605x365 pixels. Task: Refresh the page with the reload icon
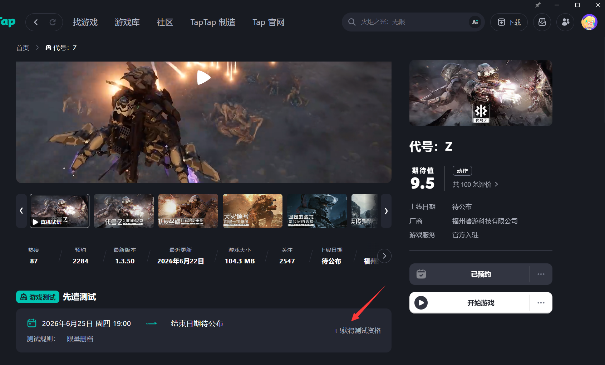tap(53, 22)
